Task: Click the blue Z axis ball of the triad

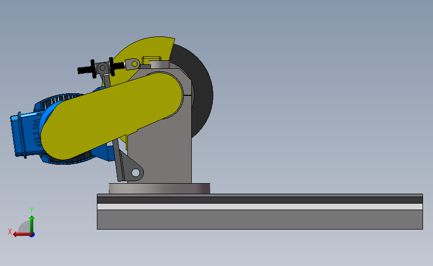Action: [x=32, y=235]
